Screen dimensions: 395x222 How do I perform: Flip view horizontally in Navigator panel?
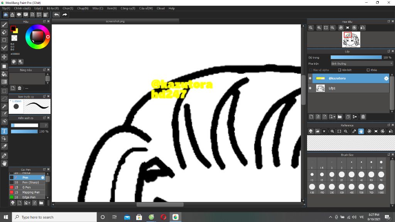tap(363, 28)
